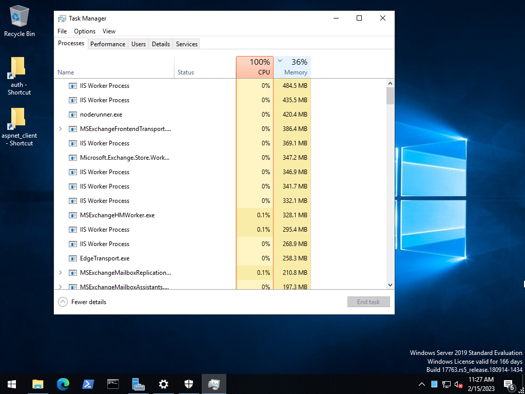Expand the MSExchangeMailboxAssistants process group

click(60, 287)
